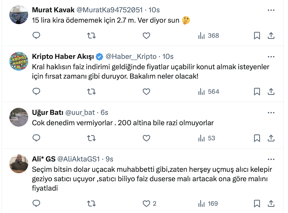This screenshot has height=213, width=288.
Task: View analytics showing 564 views
Action: coord(209,92)
